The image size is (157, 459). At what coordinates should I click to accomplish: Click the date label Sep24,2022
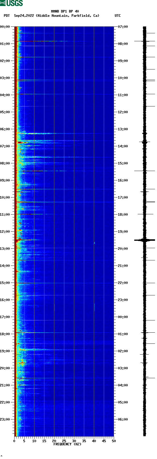24,16
